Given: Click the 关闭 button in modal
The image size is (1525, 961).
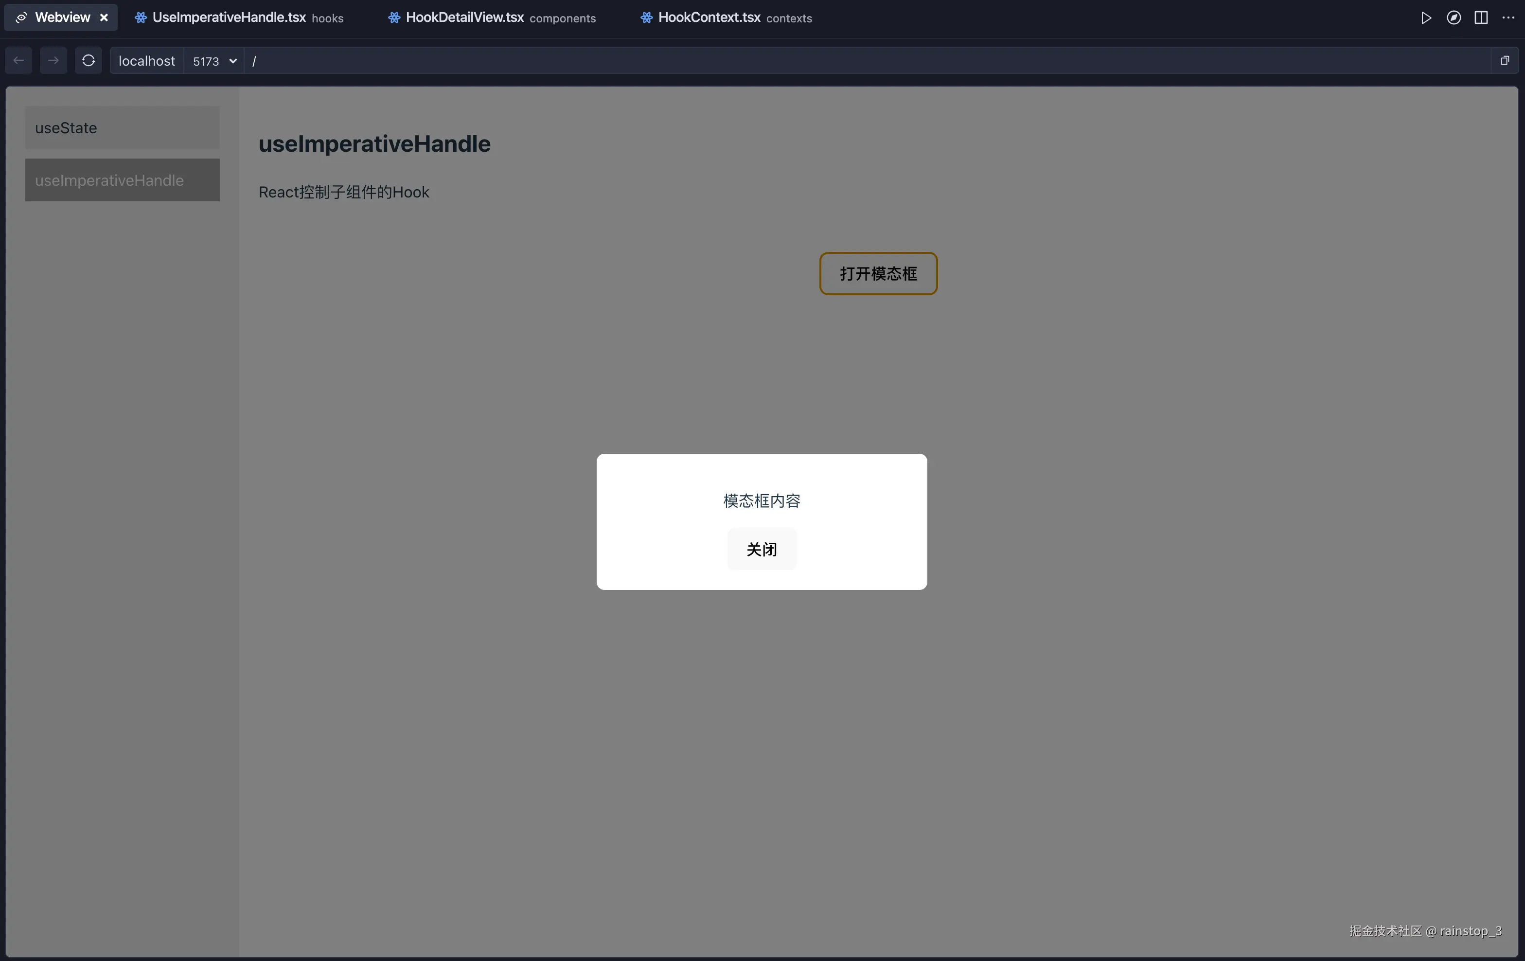Looking at the screenshot, I should click(761, 549).
